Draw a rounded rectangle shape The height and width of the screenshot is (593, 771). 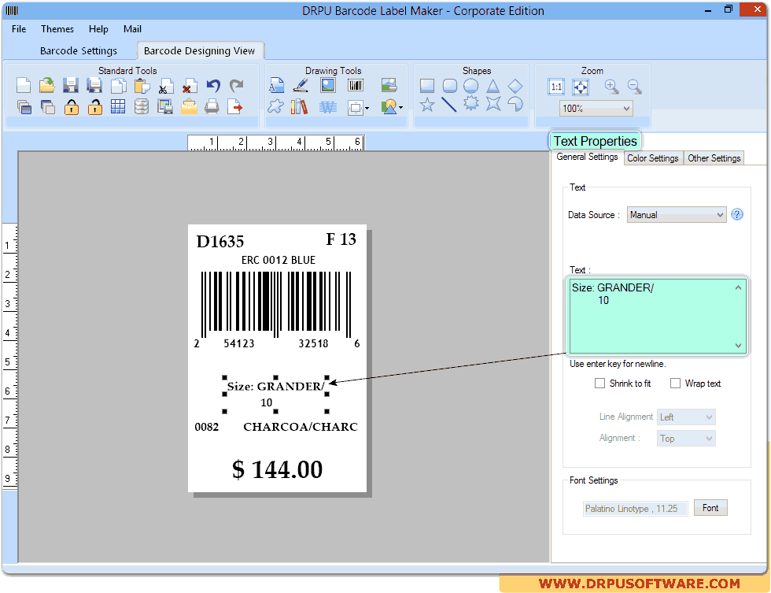(449, 86)
